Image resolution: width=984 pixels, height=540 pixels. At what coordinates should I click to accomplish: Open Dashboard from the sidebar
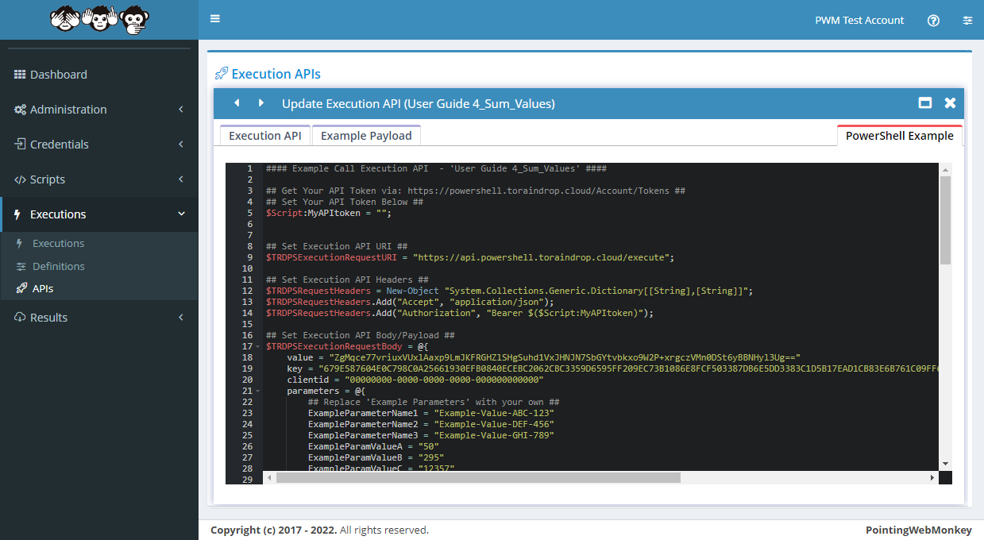[x=59, y=75]
